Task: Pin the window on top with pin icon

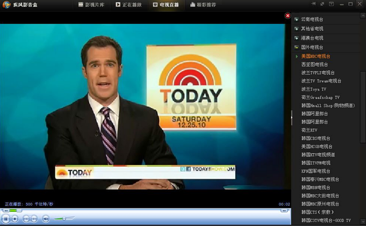Action: click(x=313, y=4)
